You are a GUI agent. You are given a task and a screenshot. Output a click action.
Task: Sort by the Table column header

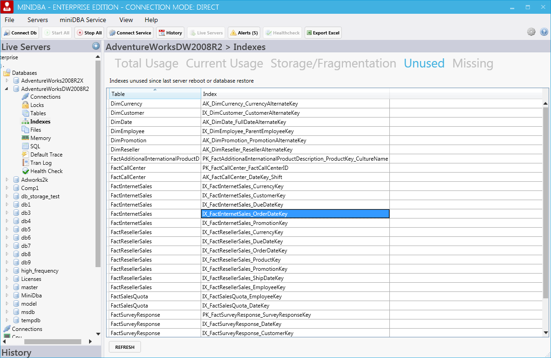155,94
